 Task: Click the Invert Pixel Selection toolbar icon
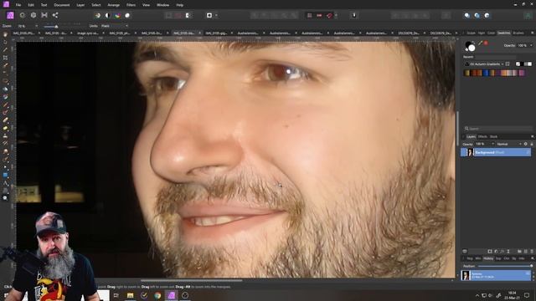pos(188,15)
